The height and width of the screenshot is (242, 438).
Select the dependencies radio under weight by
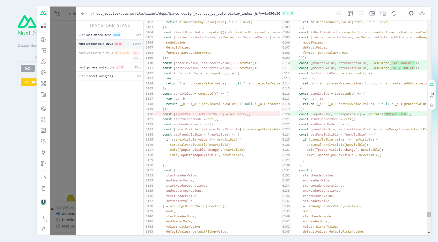coord(58,213)
